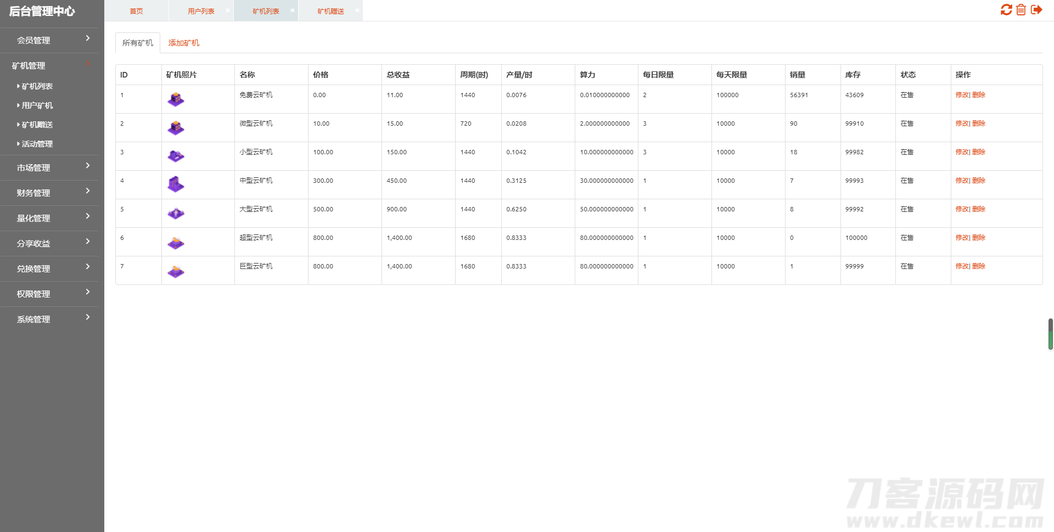The image size is (1054, 532).
Task: Click the miner image in row 4
Action: (176, 185)
